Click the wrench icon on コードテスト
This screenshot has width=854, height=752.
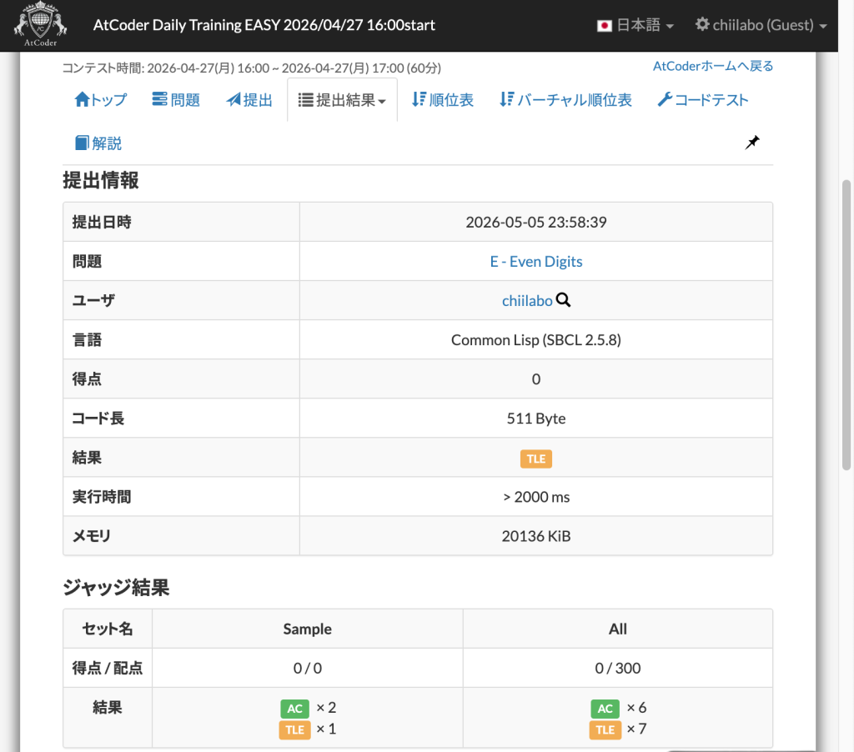tap(665, 99)
